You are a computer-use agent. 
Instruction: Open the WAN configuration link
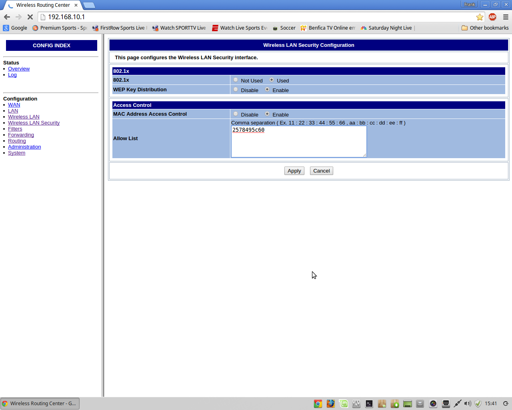click(14, 105)
